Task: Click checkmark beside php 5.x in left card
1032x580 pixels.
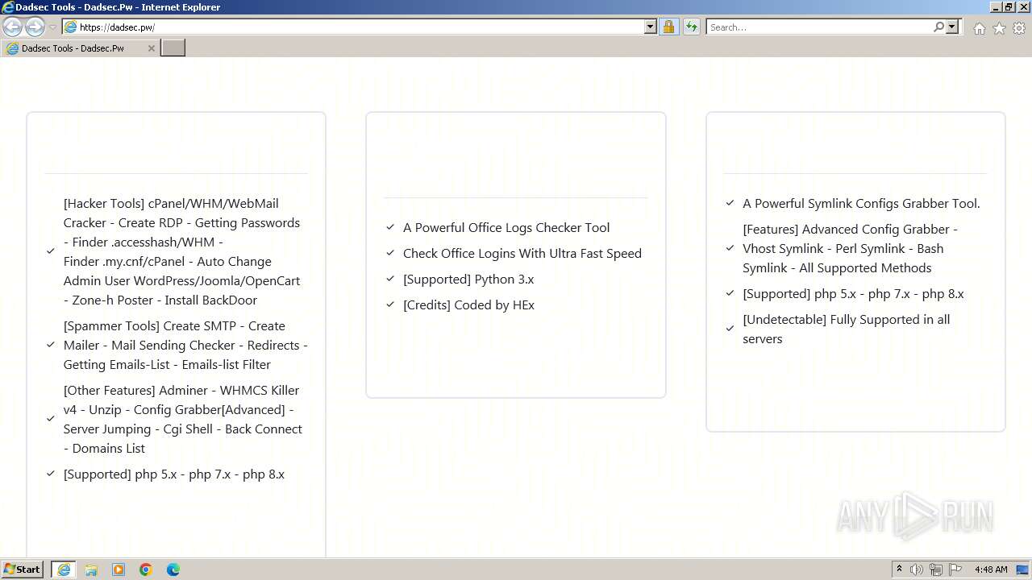Action: click(x=51, y=474)
